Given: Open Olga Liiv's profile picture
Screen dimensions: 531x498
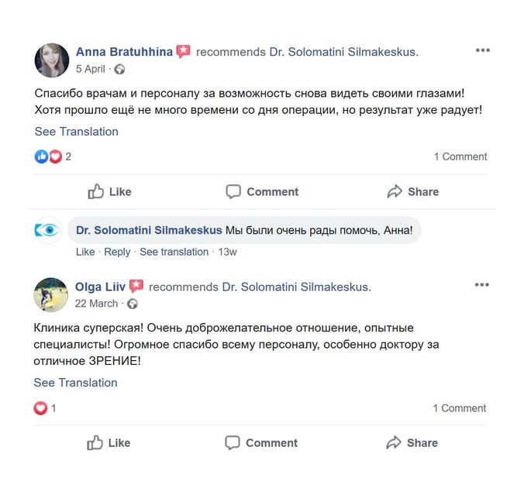Looking at the screenshot, I should coord(51,294).
